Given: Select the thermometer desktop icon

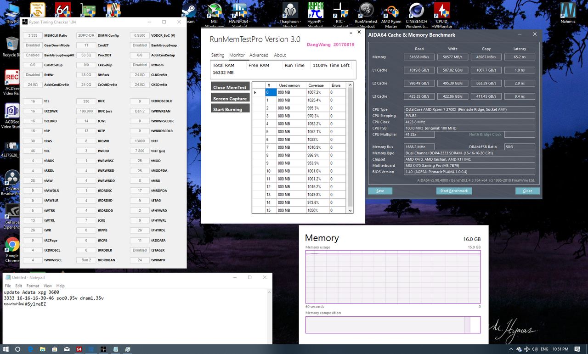Looking at the screenshot, I should [x=113, y=10].
